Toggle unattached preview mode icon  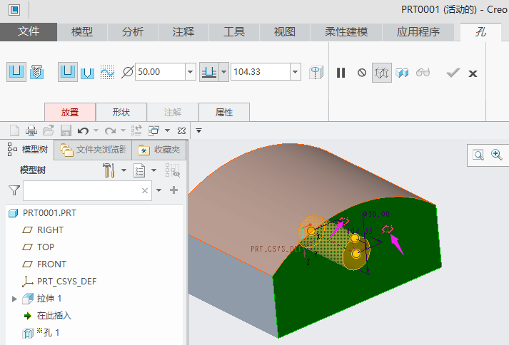pos(382,73)
